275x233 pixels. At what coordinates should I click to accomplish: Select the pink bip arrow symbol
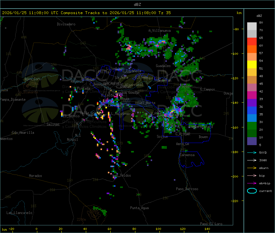[252, 175]
